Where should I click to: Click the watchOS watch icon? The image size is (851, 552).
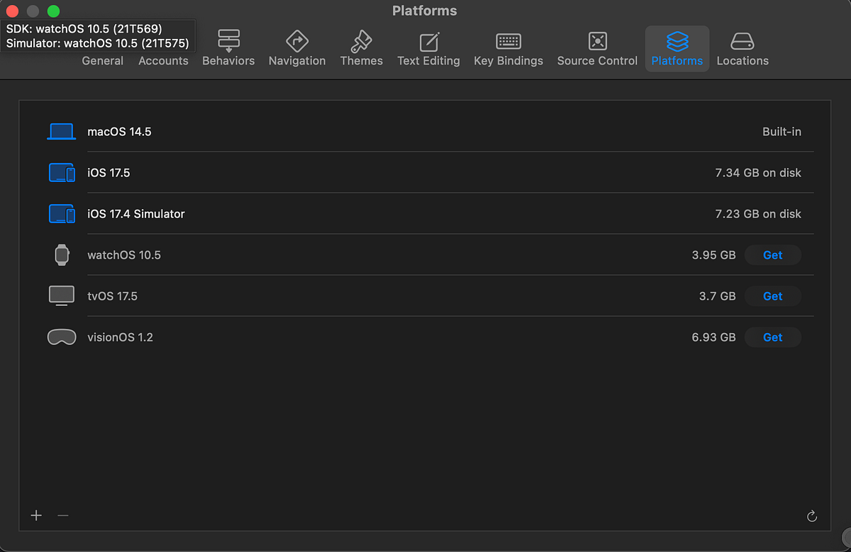62,254
